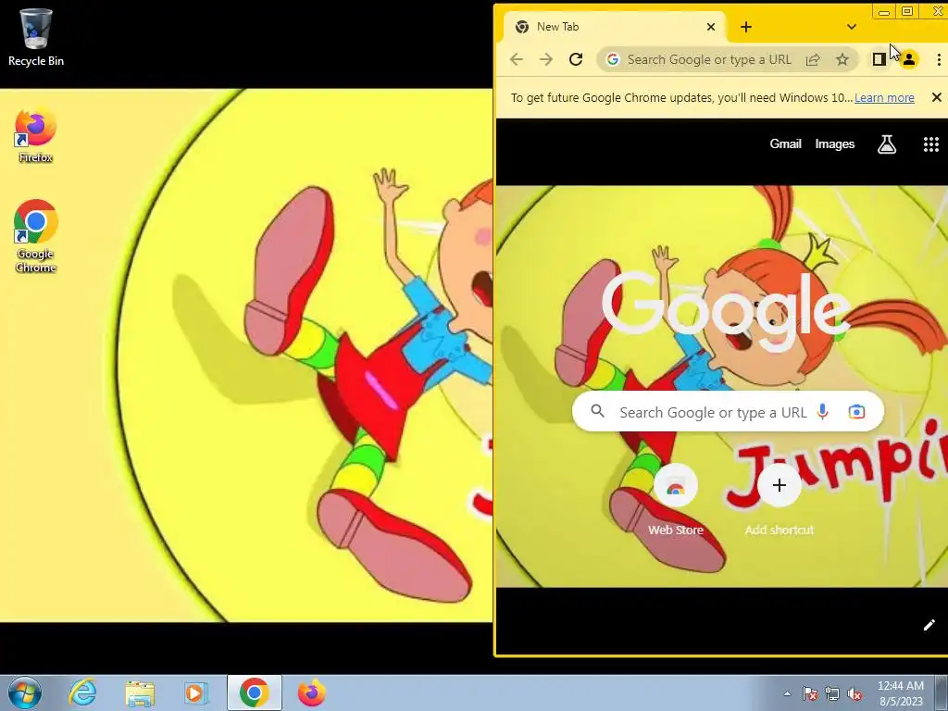Screen dimensions: 948x711
Task: Launch Internet Explorer from the taskbar
Action: pos(82,692)
